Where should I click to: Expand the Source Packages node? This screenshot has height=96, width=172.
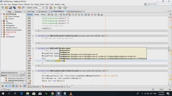click(x=4, y=17)
